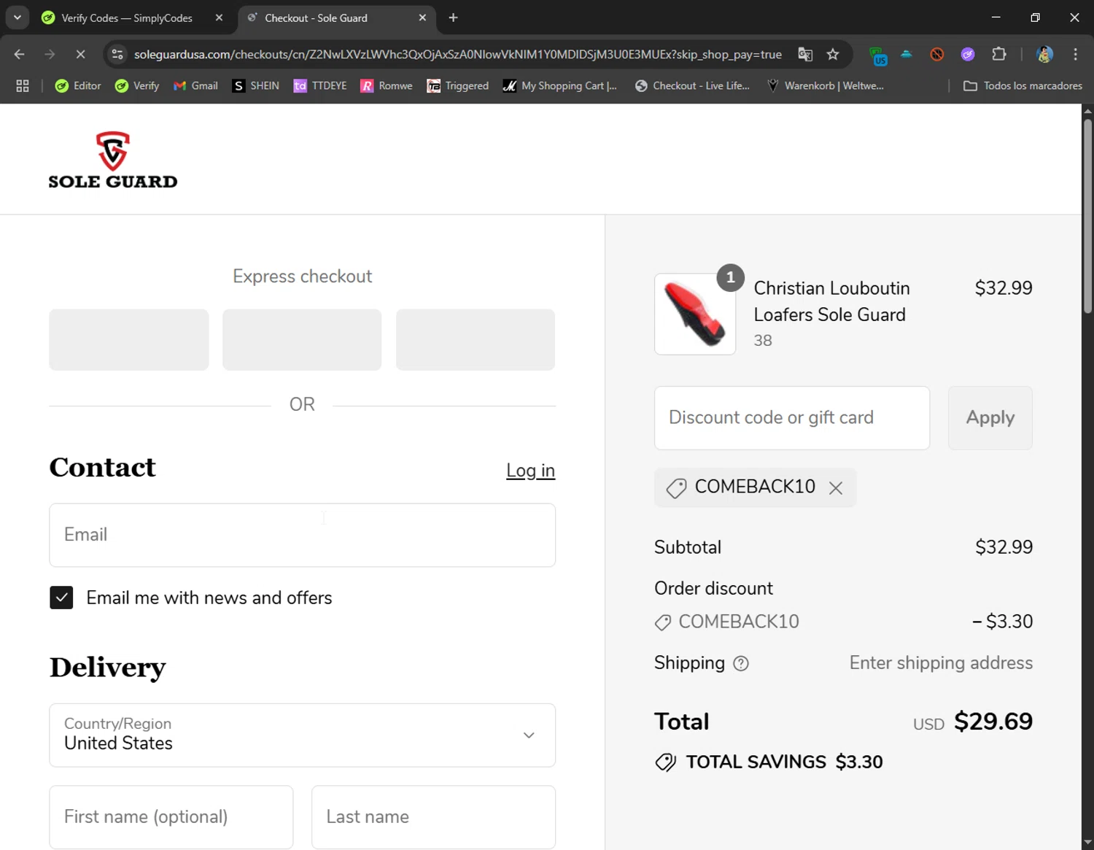This screenshot has height=850, width=1094.
Task: Open the Editor bookmark
Action: point(78,85)
